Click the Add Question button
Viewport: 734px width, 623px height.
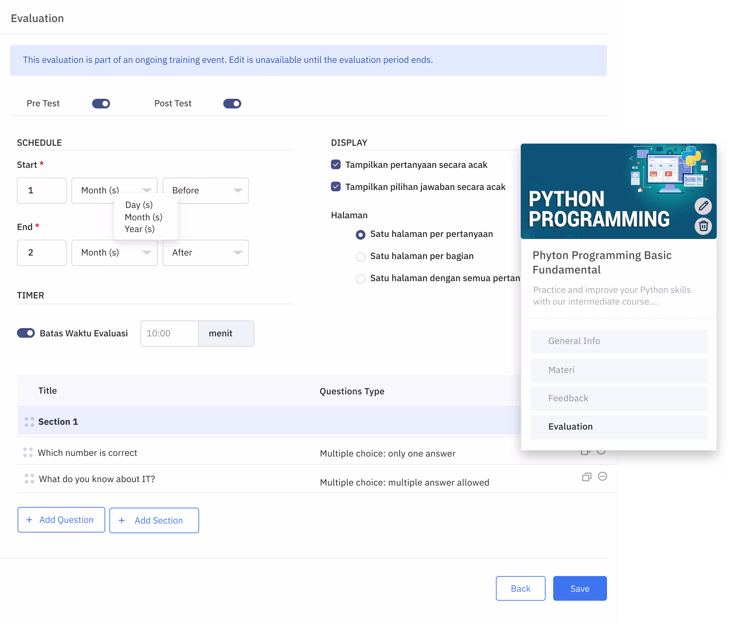point(61,519)
